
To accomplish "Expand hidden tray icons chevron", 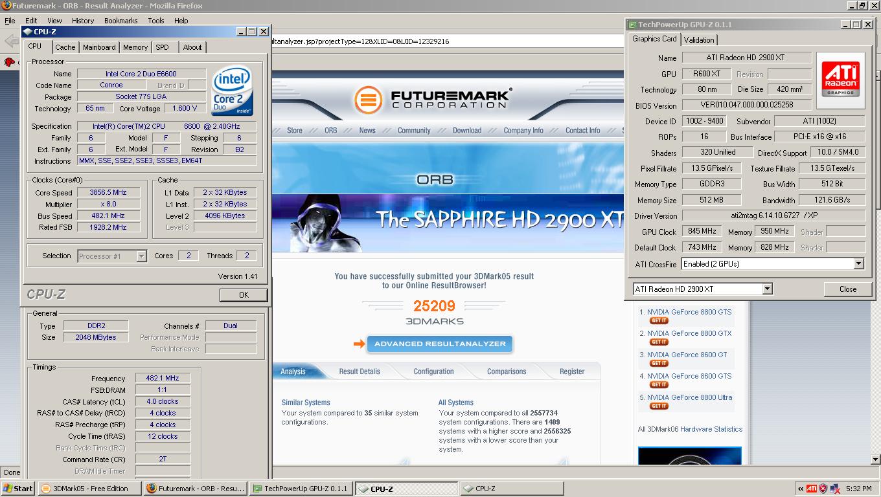I will (x=801, y=489).
